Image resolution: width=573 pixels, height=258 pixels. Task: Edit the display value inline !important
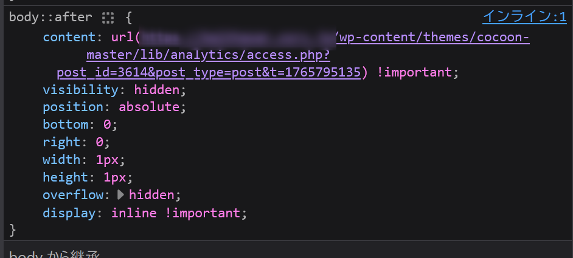click(x=178, y=212)
